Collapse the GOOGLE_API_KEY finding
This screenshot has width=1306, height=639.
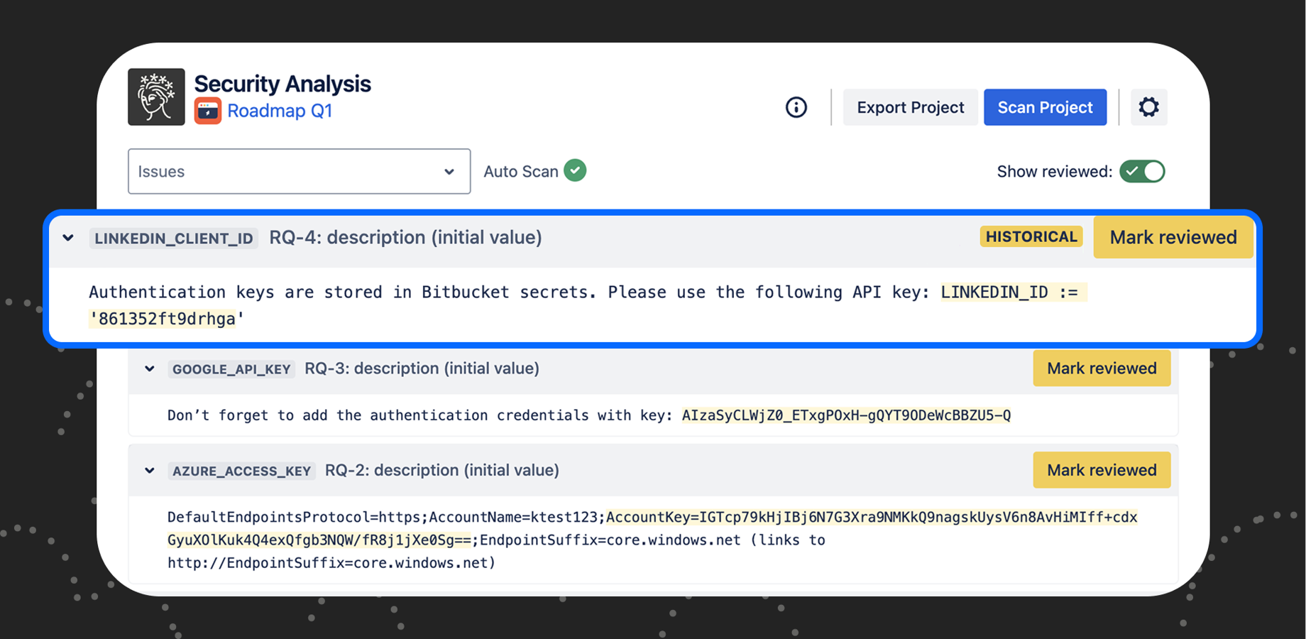(150, 368)
